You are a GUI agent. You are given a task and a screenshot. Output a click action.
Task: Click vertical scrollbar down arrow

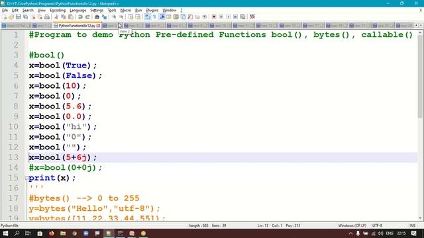[420, 218]
